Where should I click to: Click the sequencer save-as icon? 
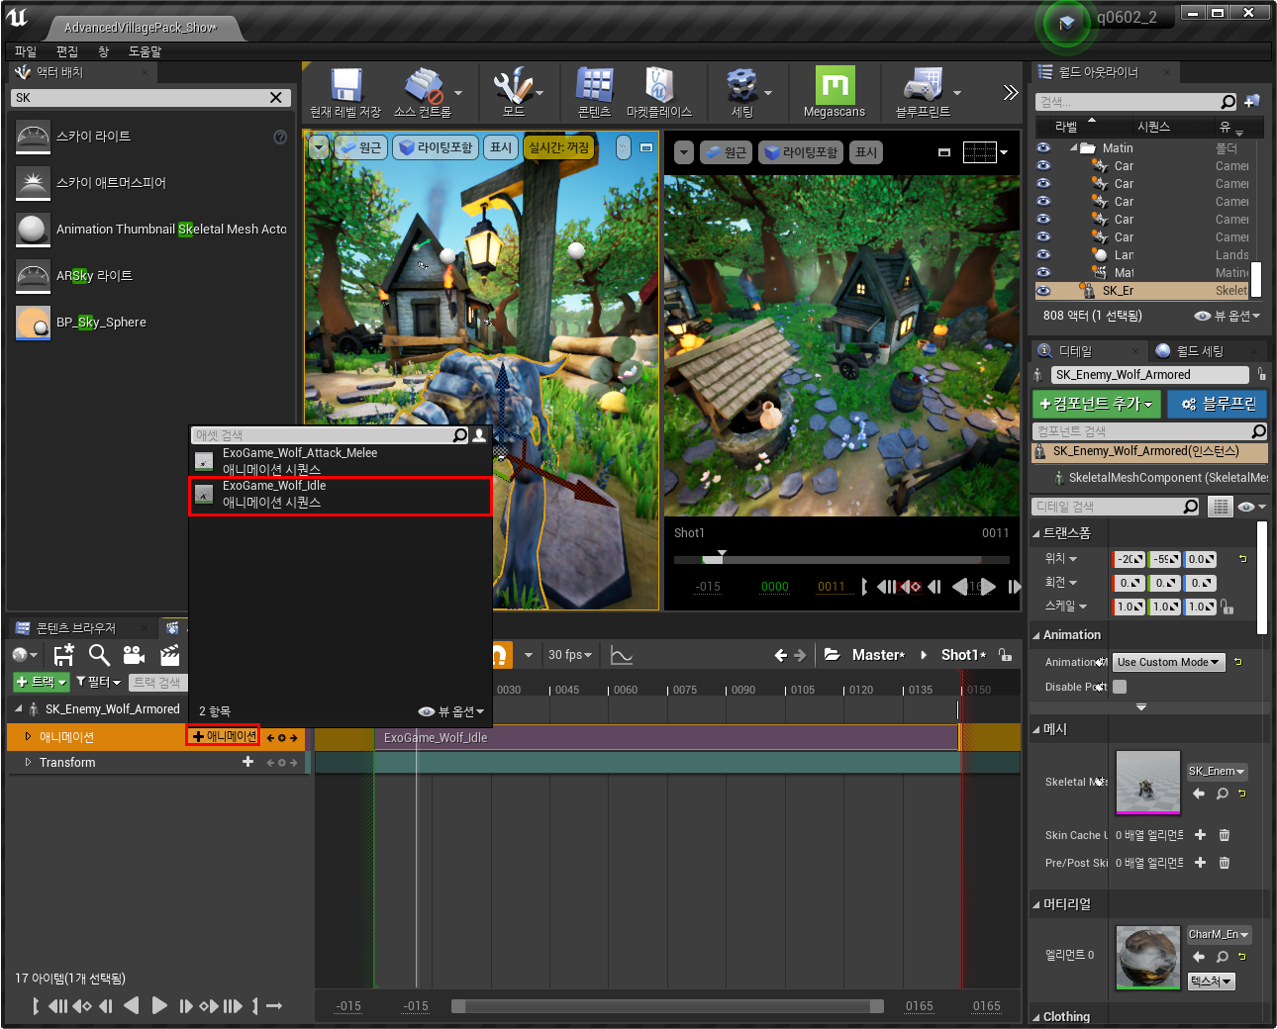pyautogui.click(x=64, y=654)
